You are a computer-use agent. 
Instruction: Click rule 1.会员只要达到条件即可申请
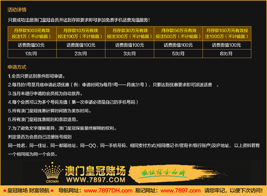point(36,76)
